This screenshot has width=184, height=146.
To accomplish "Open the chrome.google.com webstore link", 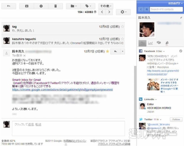I will 62,90.
